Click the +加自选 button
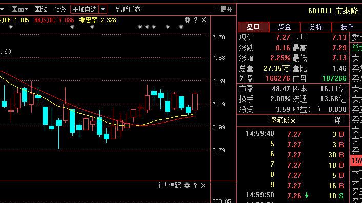Image resolution: width=362 pixels, height=203 pixels. pos(85,9)
